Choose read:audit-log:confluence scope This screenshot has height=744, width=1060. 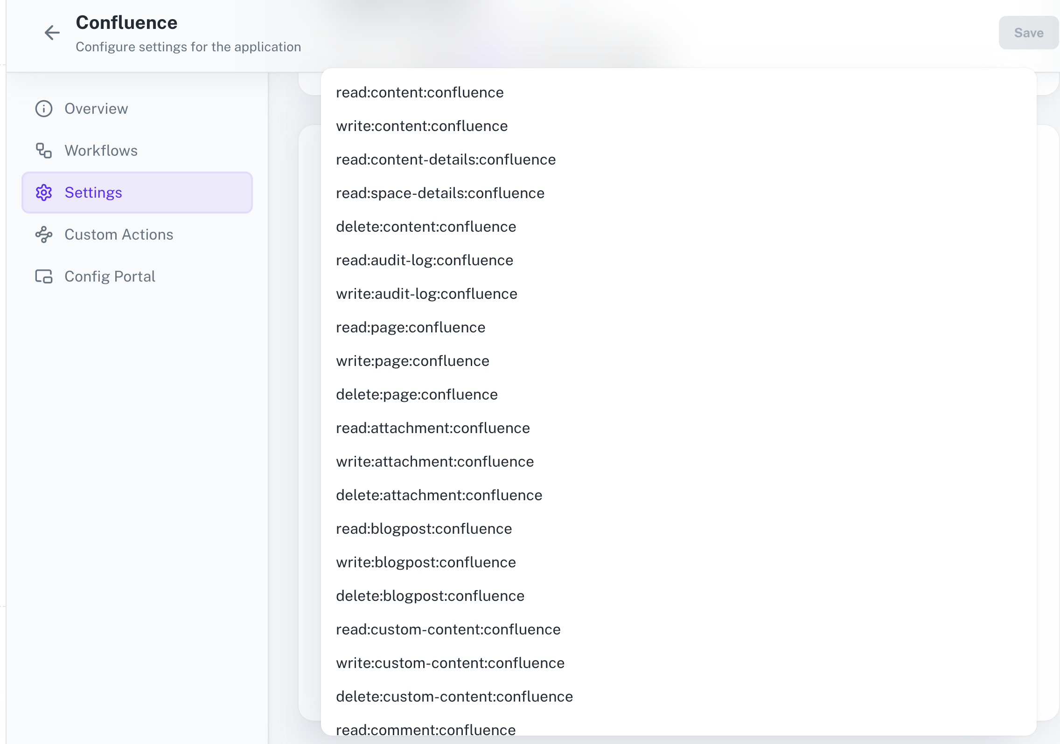[425, 260]
